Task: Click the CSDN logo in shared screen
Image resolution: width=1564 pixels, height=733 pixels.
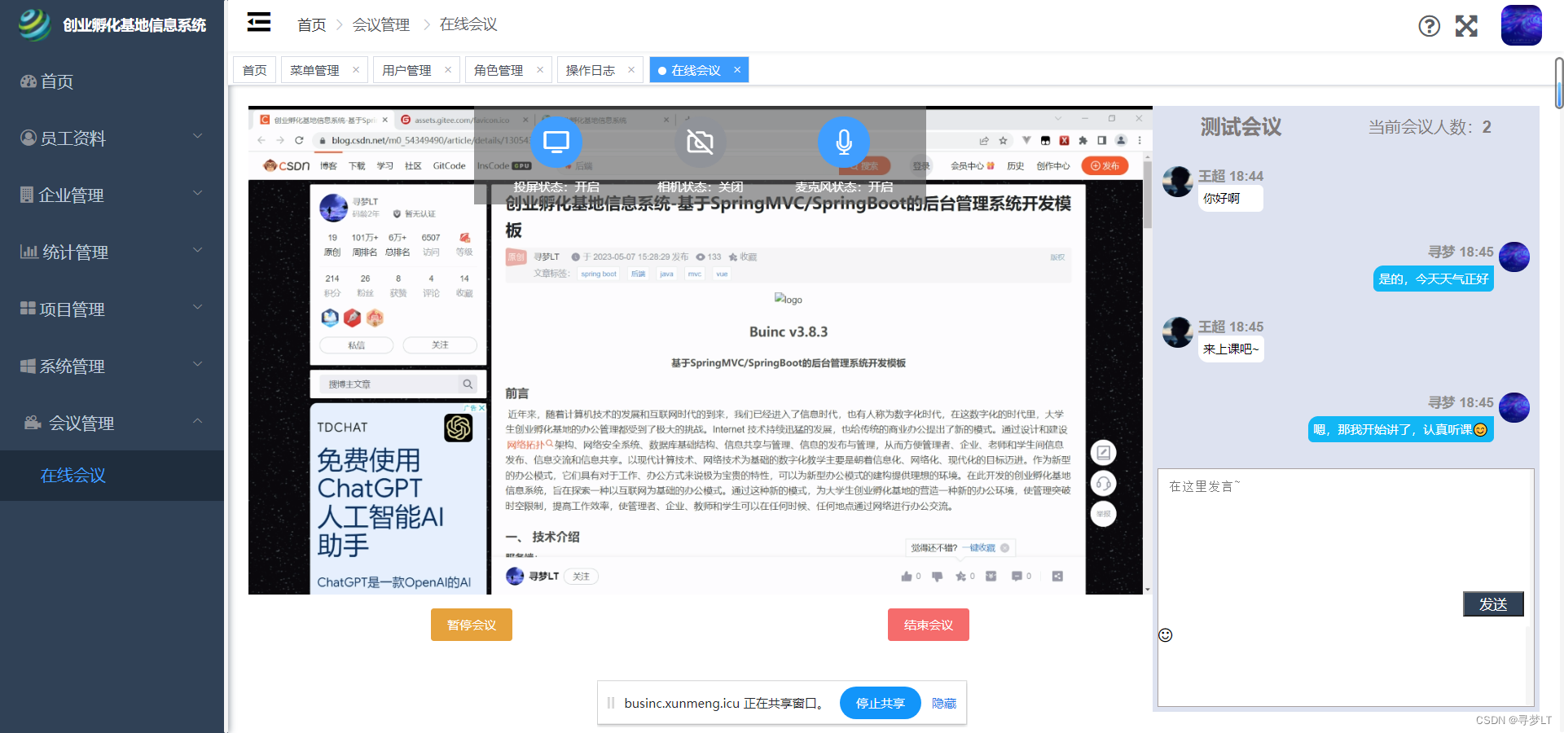Action: [x=287, y=165]
